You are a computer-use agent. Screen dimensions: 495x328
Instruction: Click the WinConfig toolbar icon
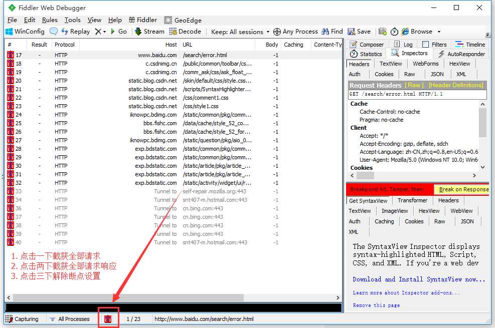[x=9, y=32]
